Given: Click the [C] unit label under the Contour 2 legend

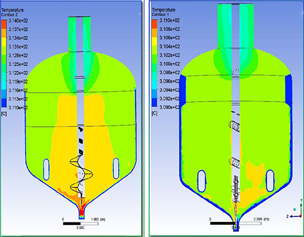Looking at the screenshot, I should click(4, 114).
